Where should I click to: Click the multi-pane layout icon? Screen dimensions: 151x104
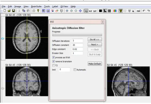coord(105,11)
